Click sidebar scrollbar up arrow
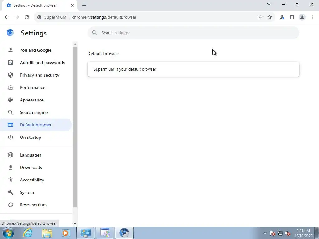The height and width of the screenshot is (239, 319). (75, 44)
